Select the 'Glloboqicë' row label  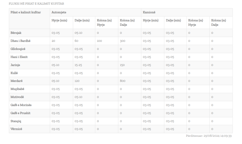click(x=18, y=49)
